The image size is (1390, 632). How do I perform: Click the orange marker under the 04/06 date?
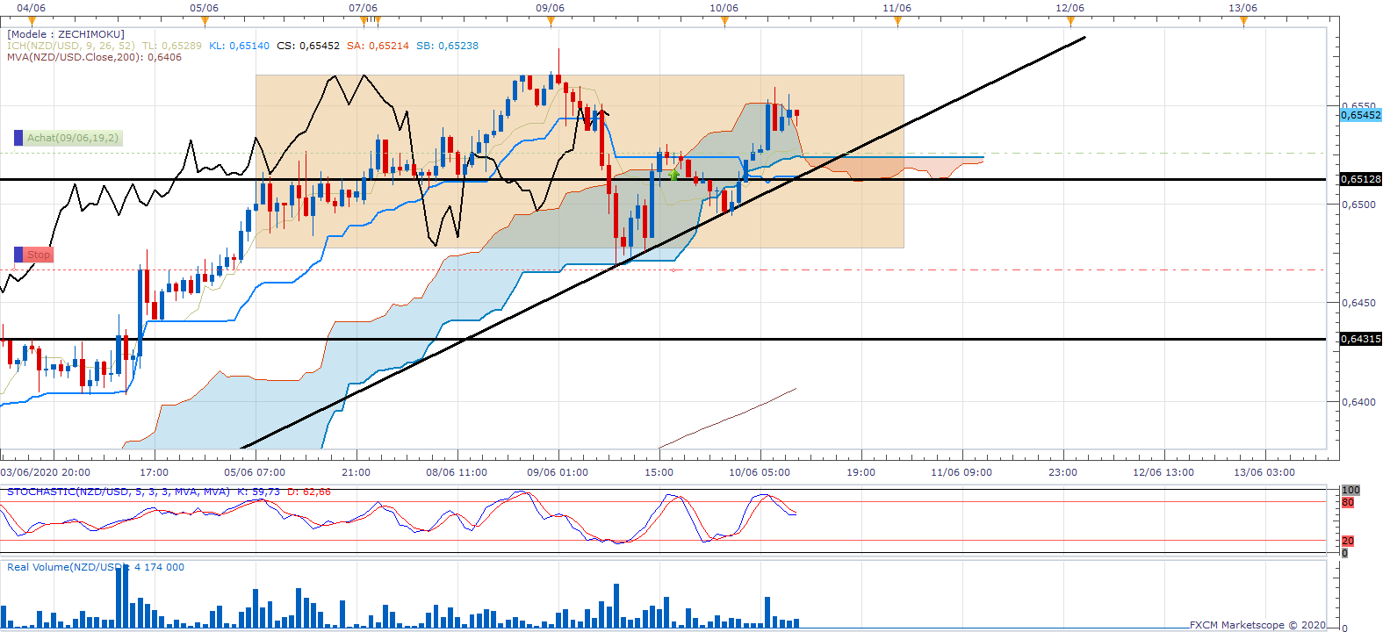pos(32,21)
